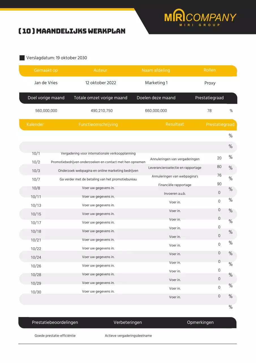The image size is (256, 363).
Task: Click the 10/1 calendar date entry
Action: (x=36, y=154)
